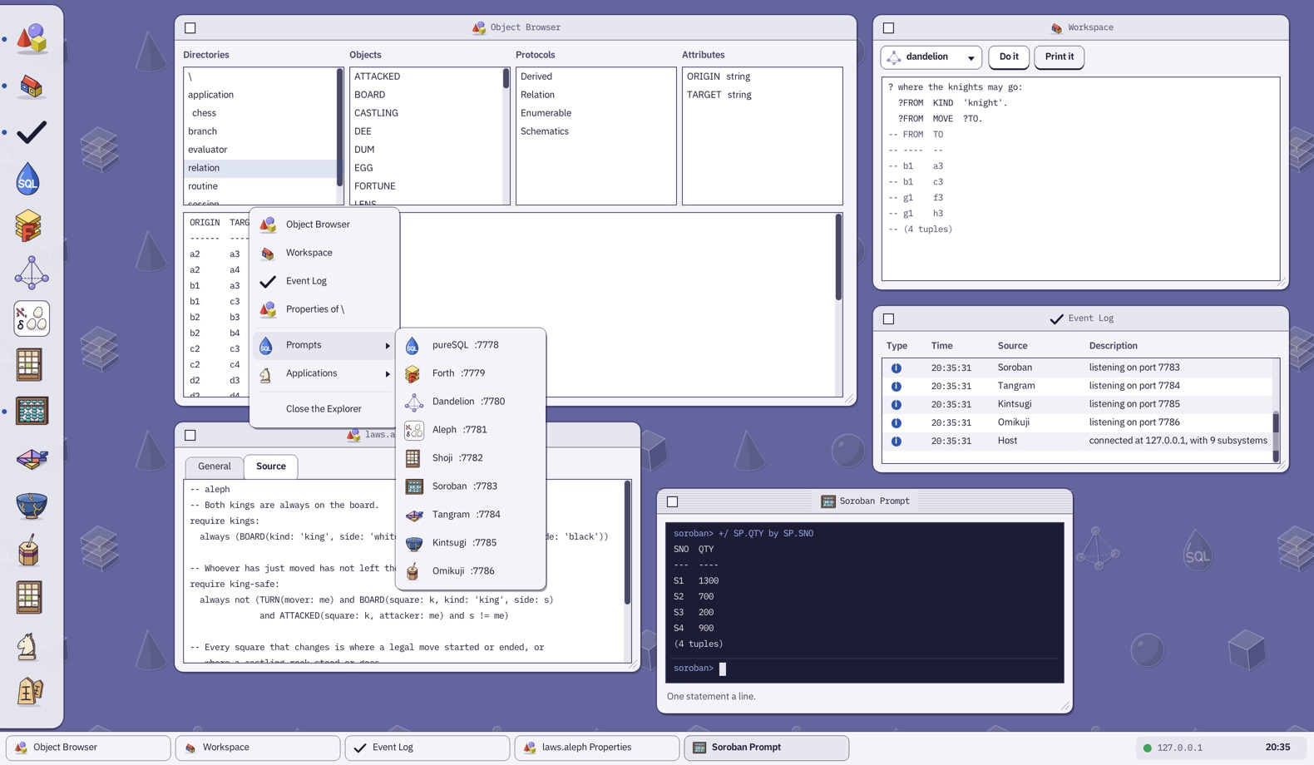Select CASTLING in the Objects list

click(x=427, y=113)
